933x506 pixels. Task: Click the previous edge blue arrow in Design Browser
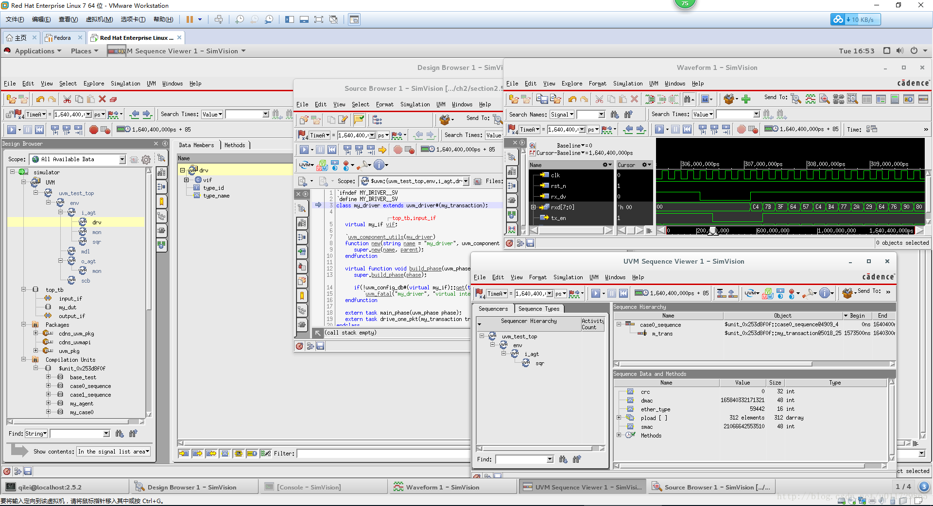pyautogui.click(x=135, y=115)
